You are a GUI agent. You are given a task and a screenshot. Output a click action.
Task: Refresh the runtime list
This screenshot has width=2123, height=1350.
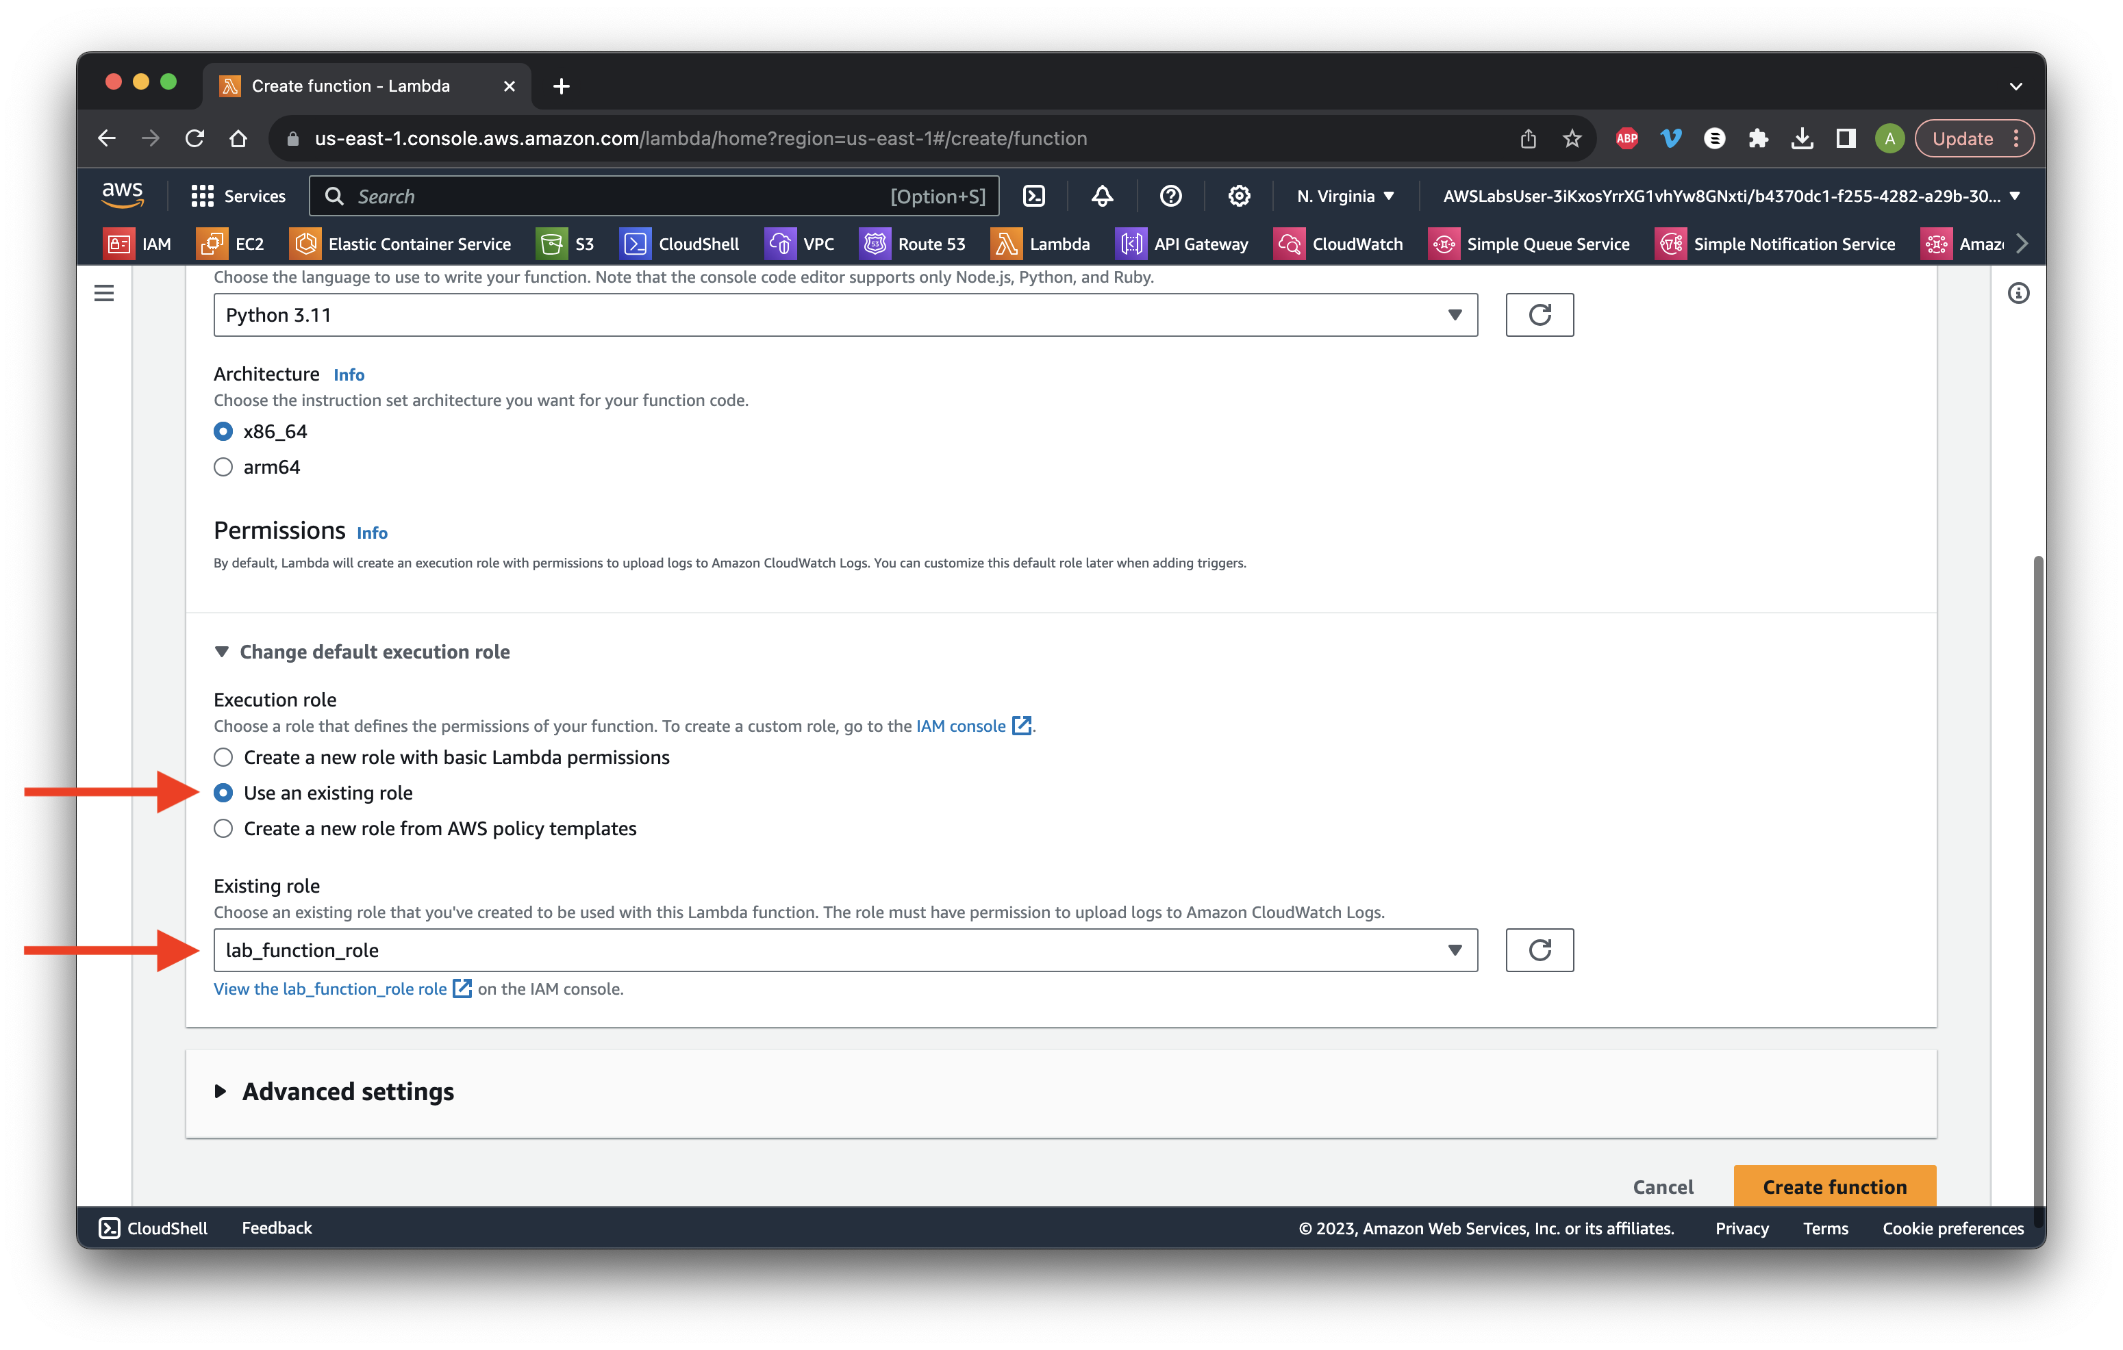coord(1540,315)
